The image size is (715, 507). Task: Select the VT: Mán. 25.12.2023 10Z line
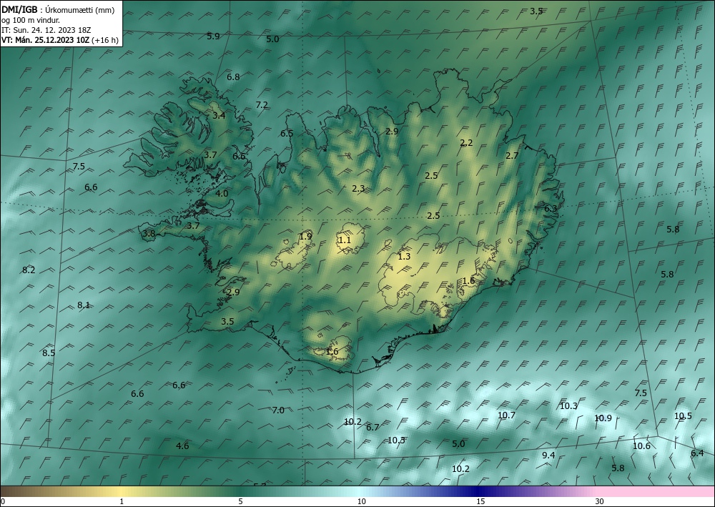[x=46, y=40]
